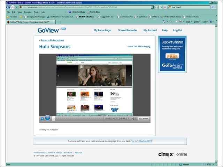Viewport: 223px width, 167px height.
Task: Open the Page dropdown menu
Action: tap(189, 22)
